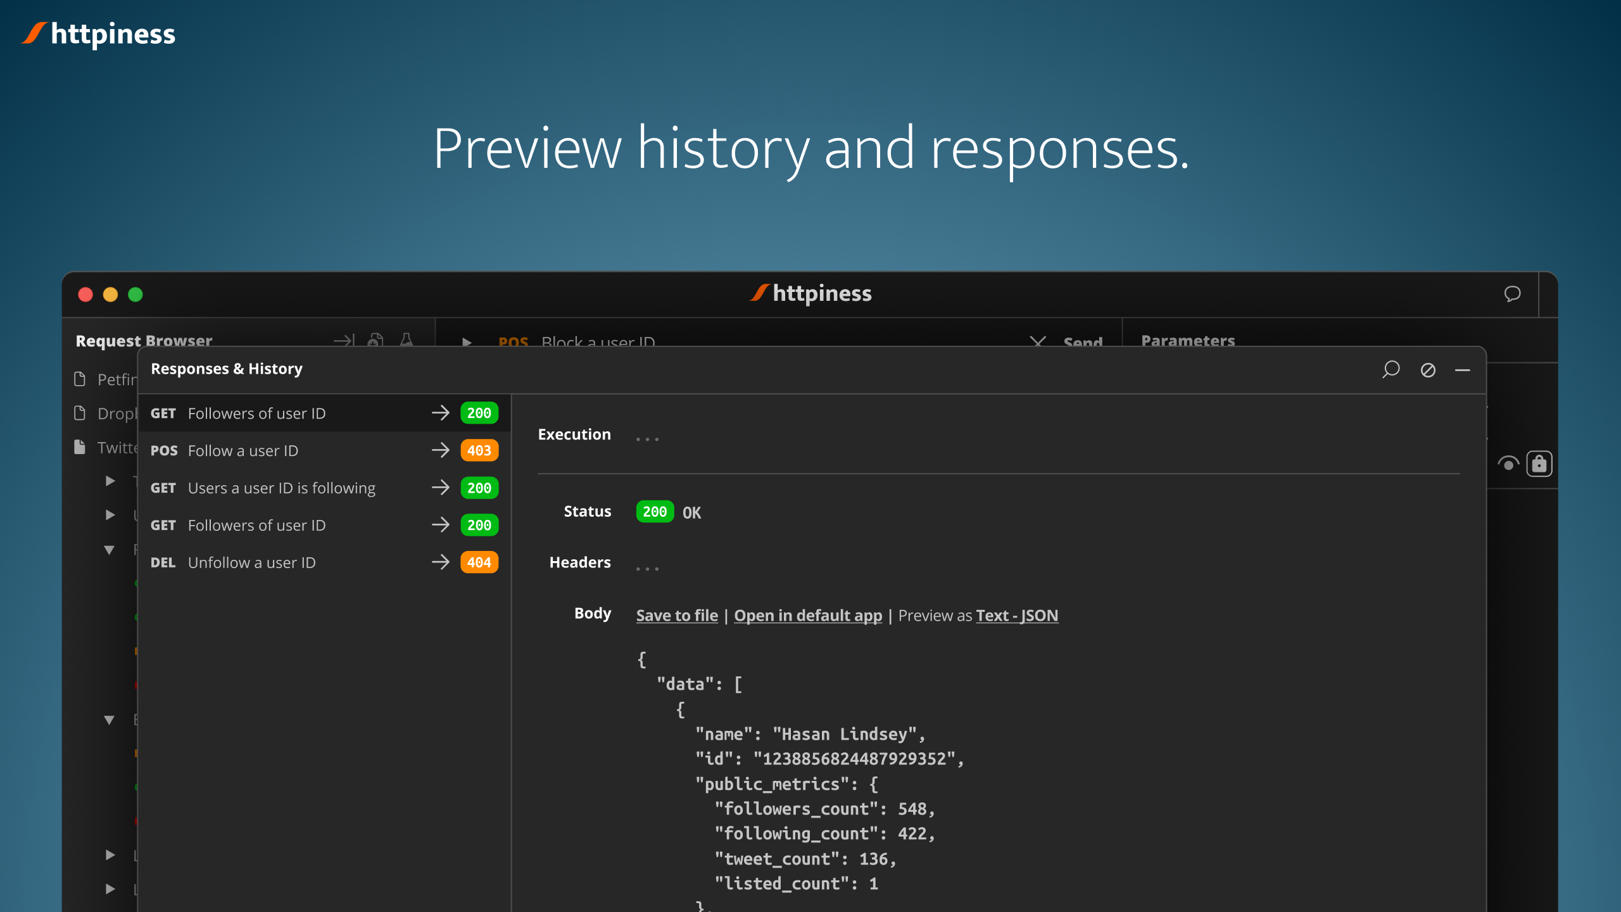The width and height of the screenshot is (1621, 912).
Task: Click the "followers_count": 548 line
Action: (x=824, y=809)
